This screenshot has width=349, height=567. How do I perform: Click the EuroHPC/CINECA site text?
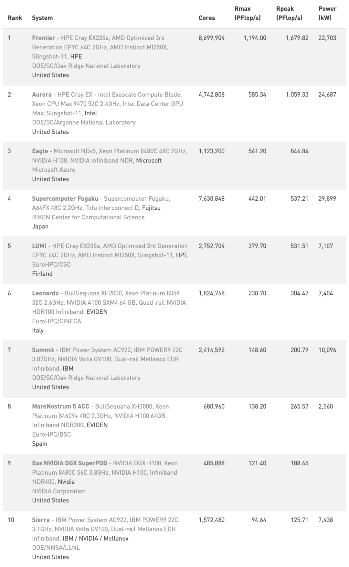pos(57,321)
